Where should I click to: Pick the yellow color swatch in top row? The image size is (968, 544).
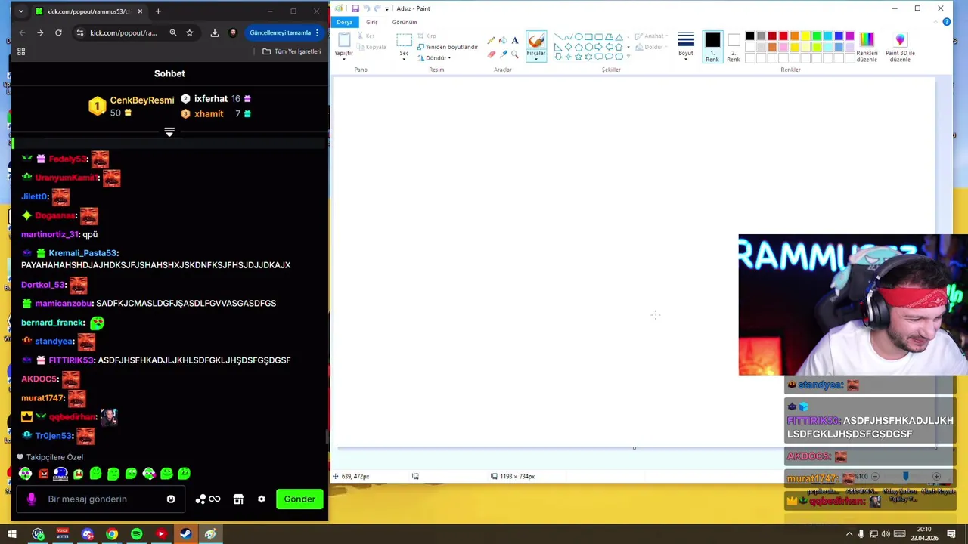pyautogui.click(x=805, y=36)
